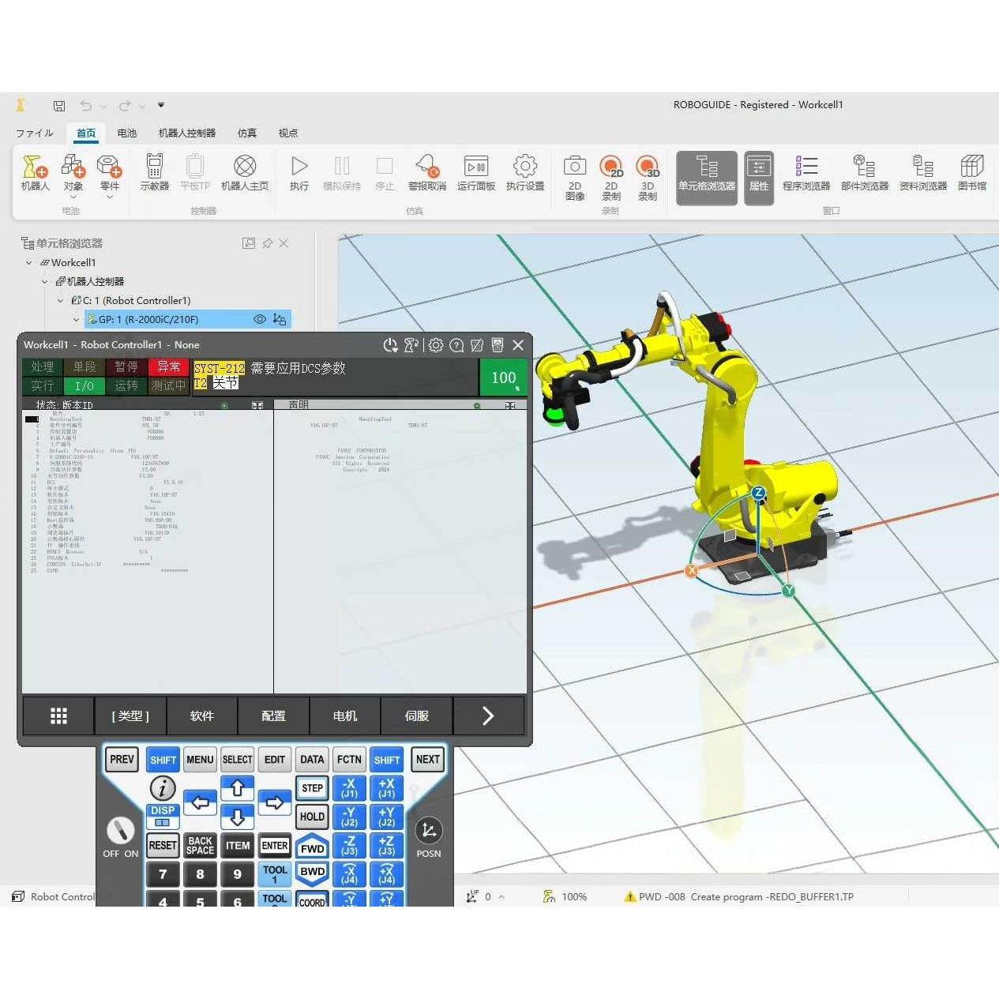Click the +X (J1) jog key
This screenshot has width=999, height=999.
(x=386, y=788)
